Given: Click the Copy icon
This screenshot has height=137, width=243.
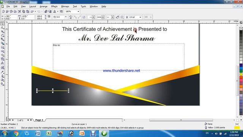Looking at the screenshot, I should (x=24, y=11).
